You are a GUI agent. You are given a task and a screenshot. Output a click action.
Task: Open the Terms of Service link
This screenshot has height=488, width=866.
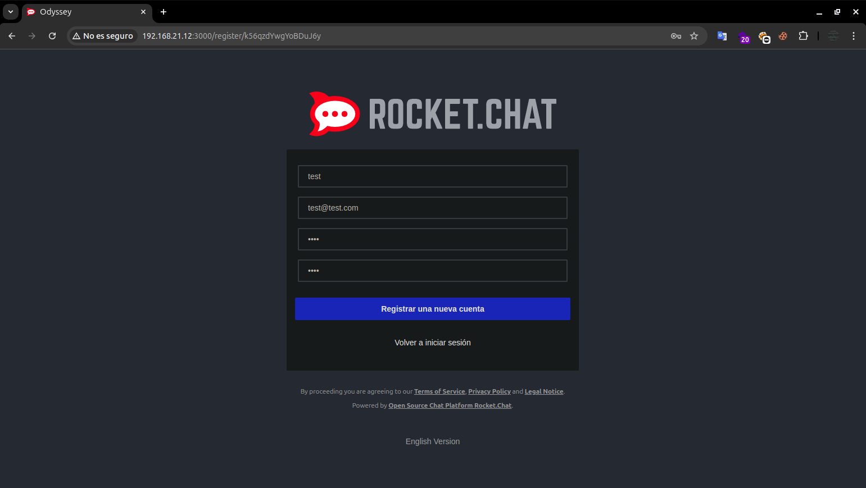439,391
